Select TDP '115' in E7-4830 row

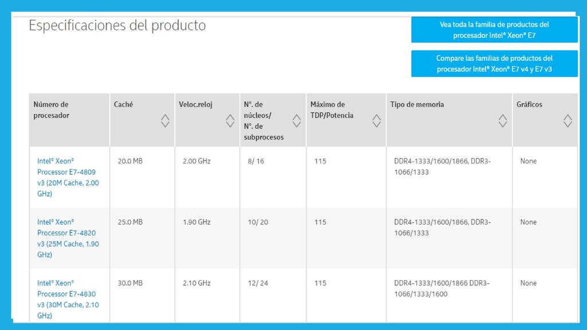point(320,283)
